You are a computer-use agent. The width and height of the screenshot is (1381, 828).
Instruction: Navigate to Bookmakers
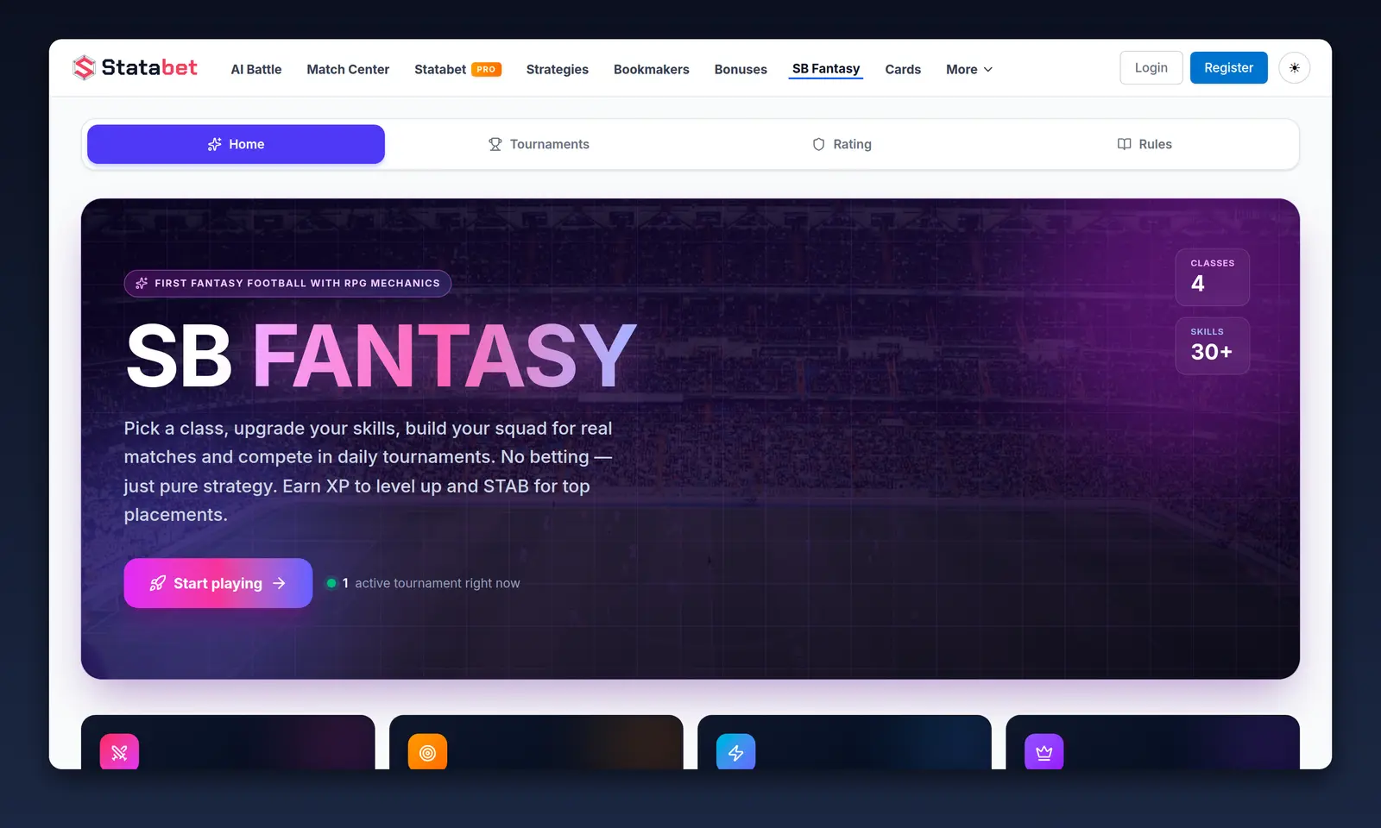pos(652,69)
